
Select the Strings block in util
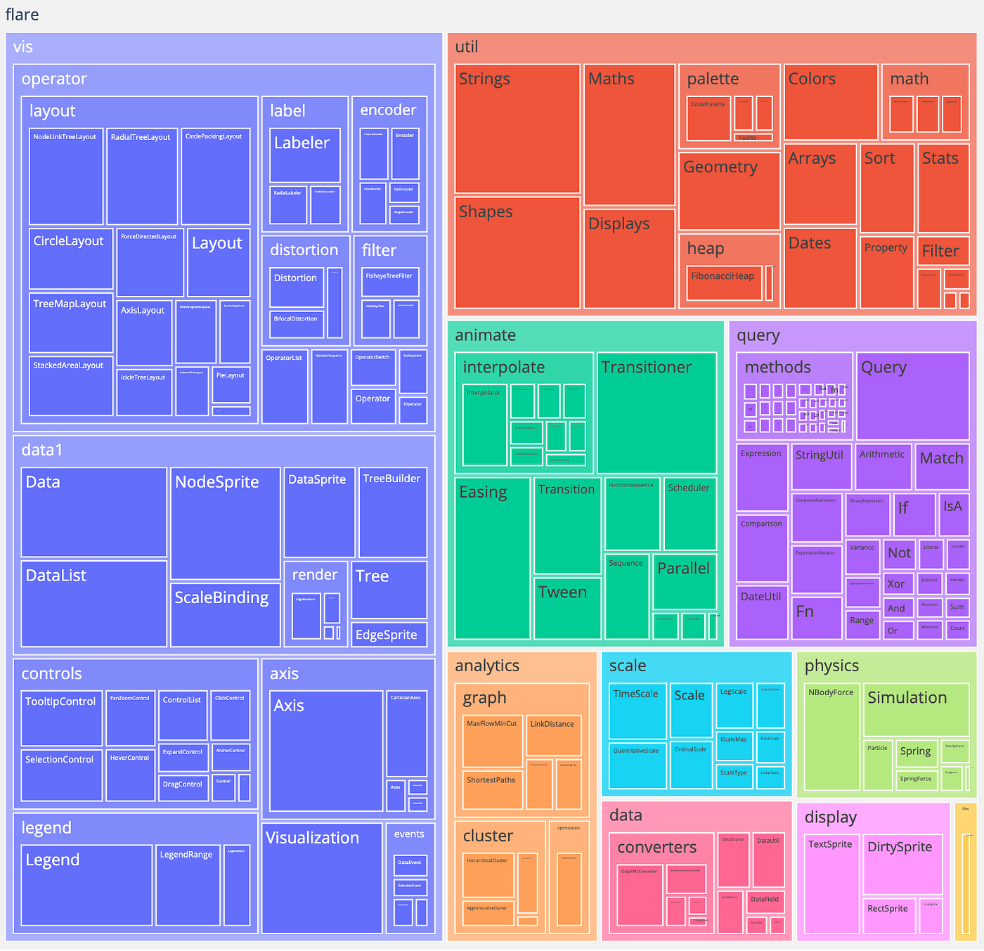517,127
